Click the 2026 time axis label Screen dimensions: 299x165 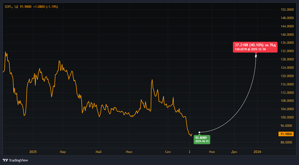(257, 152)
